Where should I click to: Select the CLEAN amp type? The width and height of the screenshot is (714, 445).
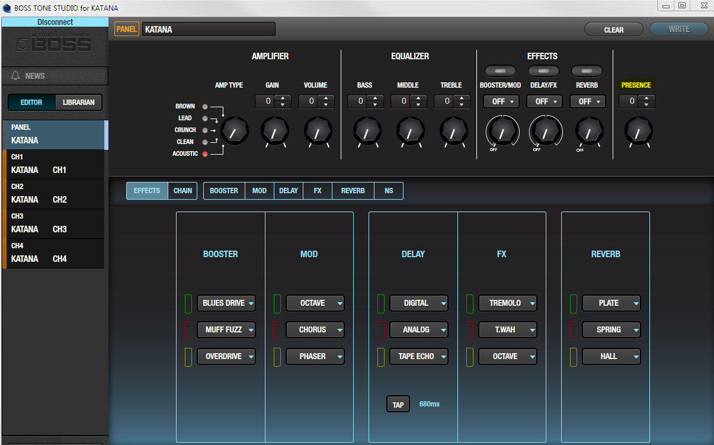point(205,142)
